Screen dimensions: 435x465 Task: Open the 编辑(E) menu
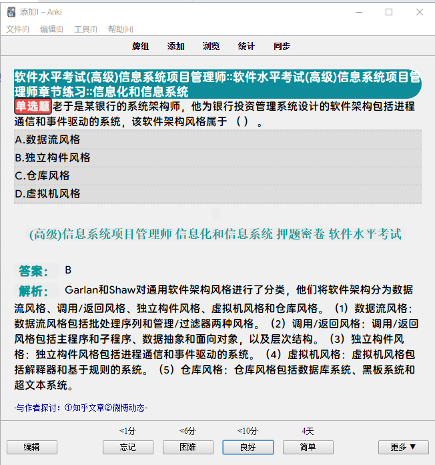[51, 29]
